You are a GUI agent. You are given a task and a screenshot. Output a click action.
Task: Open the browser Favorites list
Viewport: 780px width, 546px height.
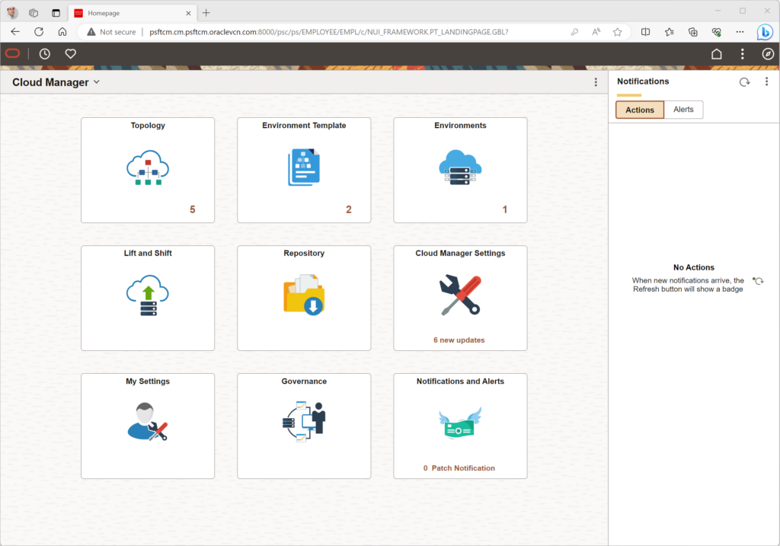(669, 32)
